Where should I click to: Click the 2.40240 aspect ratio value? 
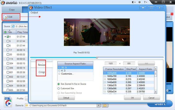141,79
